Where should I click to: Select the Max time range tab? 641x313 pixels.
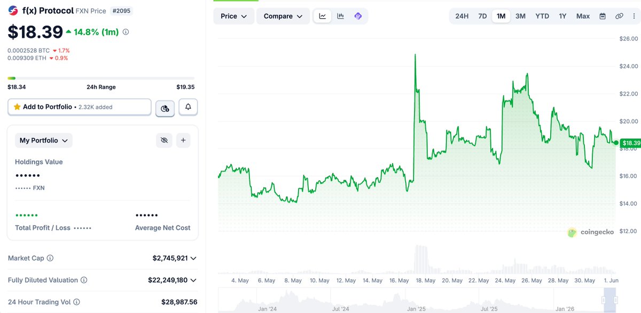pyautogui.click(x=583, y=16)
